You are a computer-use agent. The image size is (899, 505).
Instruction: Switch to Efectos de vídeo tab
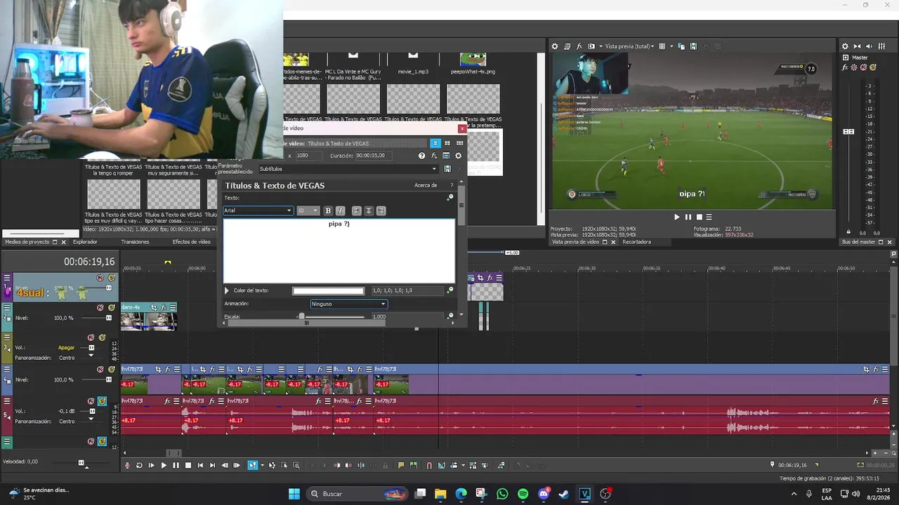192,242
